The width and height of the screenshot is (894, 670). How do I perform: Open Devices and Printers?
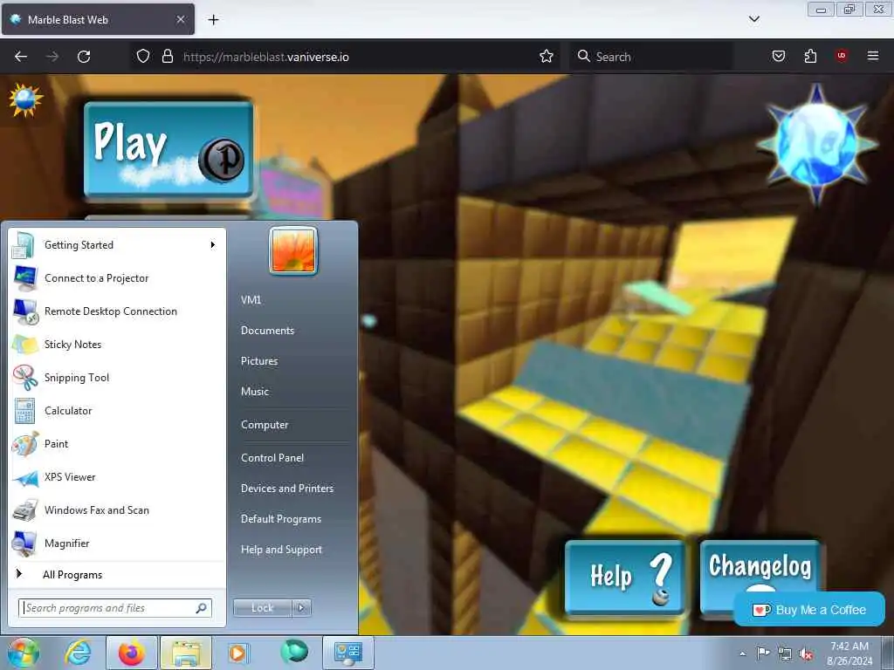286,489
